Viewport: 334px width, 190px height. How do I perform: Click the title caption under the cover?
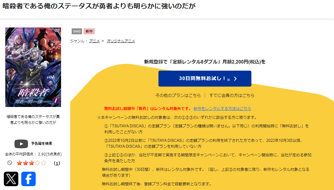coord(33,120)
